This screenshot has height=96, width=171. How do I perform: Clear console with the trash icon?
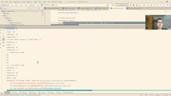[3, 46]
